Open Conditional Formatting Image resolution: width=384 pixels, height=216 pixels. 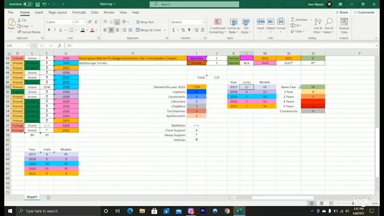point(217,26)
